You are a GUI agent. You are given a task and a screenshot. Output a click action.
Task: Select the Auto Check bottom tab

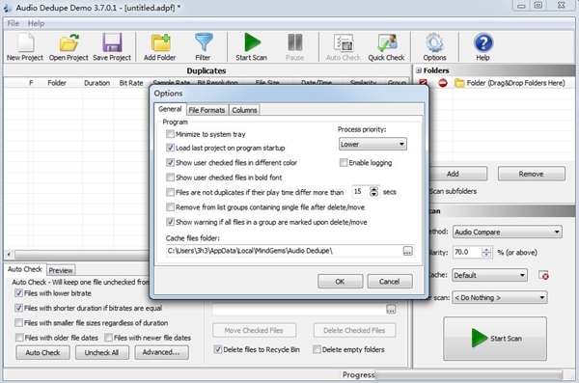coord(25,269)
